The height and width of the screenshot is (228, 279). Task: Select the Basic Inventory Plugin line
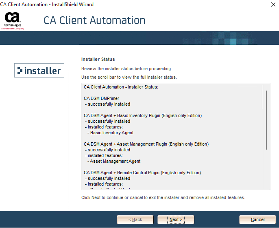(142, 115)
